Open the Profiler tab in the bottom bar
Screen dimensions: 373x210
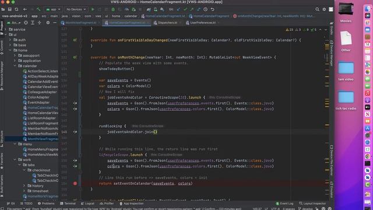[x=107, y=204]
